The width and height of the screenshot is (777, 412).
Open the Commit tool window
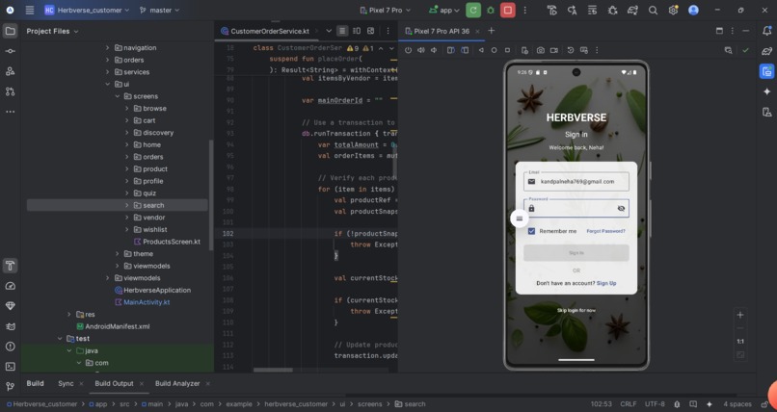tap(10, 51)
